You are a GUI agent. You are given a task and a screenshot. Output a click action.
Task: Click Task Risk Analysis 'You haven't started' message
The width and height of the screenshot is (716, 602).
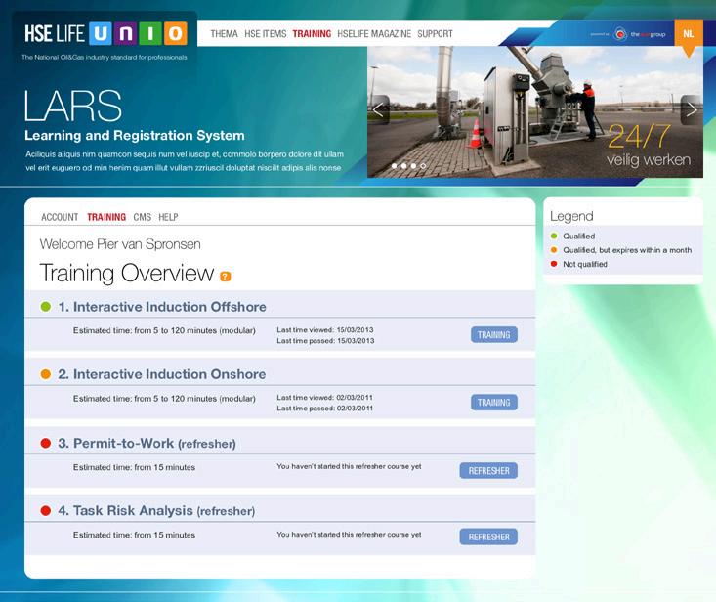click(x=349, y=534)
